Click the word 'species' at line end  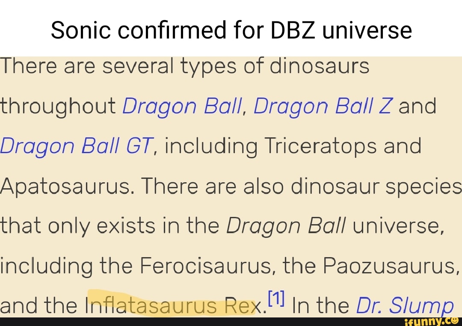click(x=423, y=186)
